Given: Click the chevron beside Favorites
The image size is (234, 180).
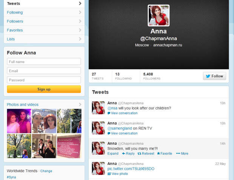Looking at the screenshot, I should pyautogui.click(x=80, y=30).
